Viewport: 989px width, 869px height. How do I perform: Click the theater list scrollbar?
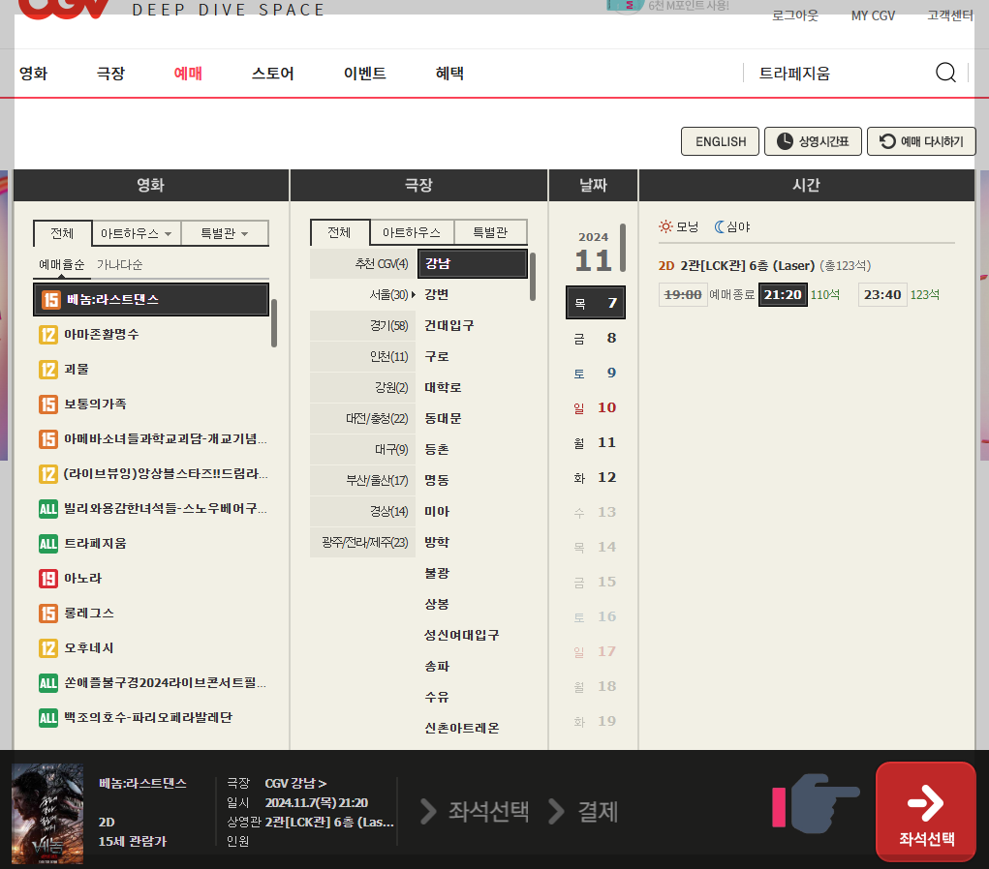[x=533, y=277]
